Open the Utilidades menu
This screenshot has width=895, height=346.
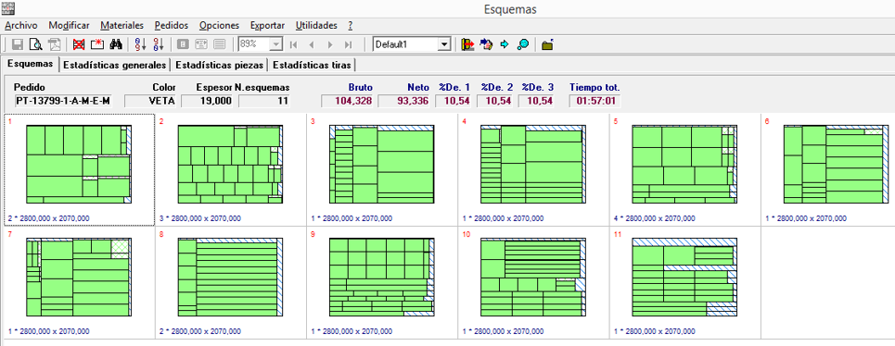[316, 26]
